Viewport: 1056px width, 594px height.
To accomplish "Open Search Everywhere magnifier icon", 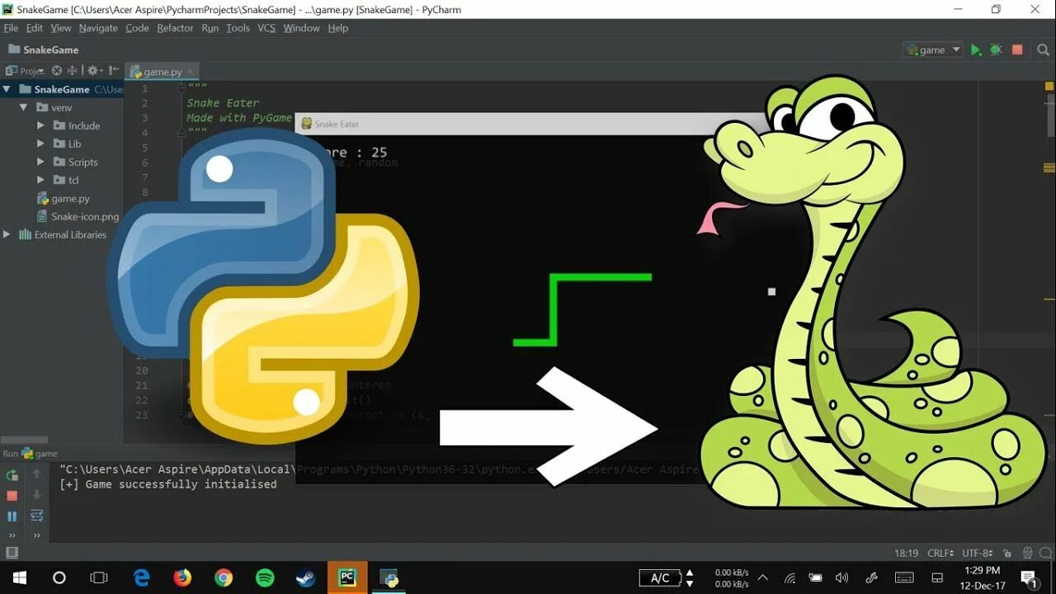I will click(1043, 49).
